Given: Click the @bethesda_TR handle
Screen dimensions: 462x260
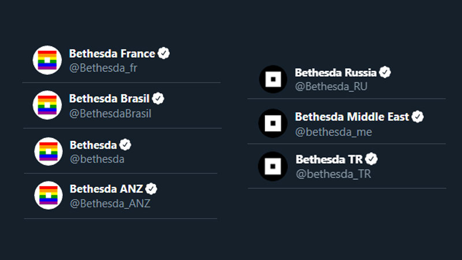Looking at the screenshot, I should [x=333, y=173].
